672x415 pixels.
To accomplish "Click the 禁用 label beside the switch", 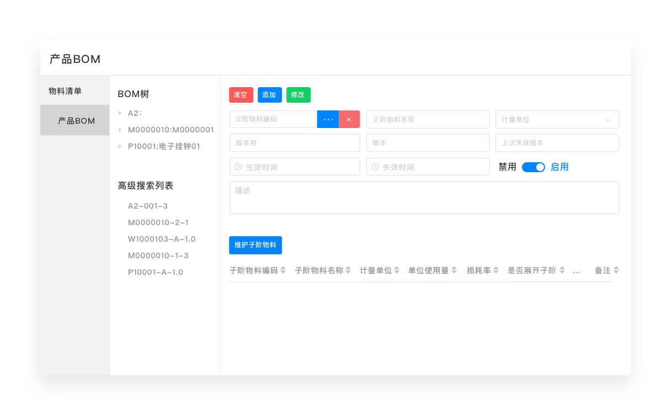I will click(508, 167).
